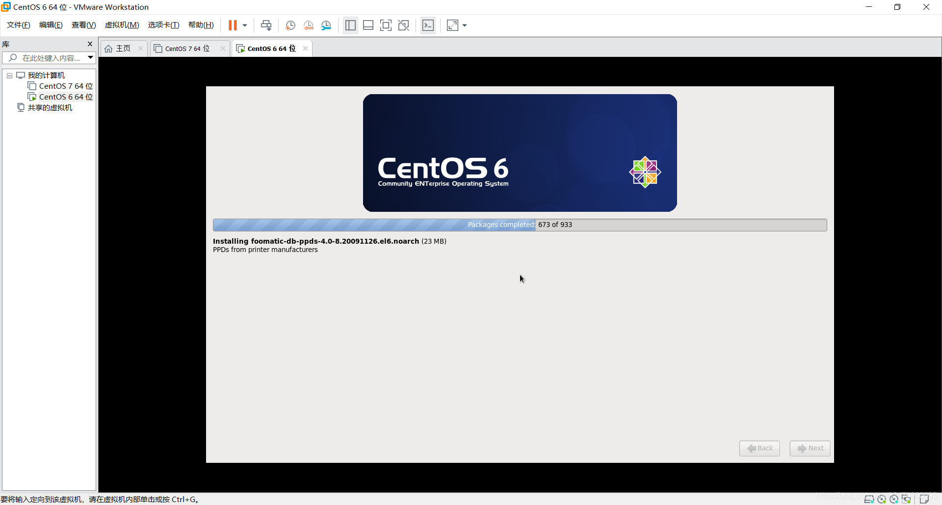The width and height of the screenshot is (942, 505).
Task: Open the snapshot manager
Action: (326, 25)
